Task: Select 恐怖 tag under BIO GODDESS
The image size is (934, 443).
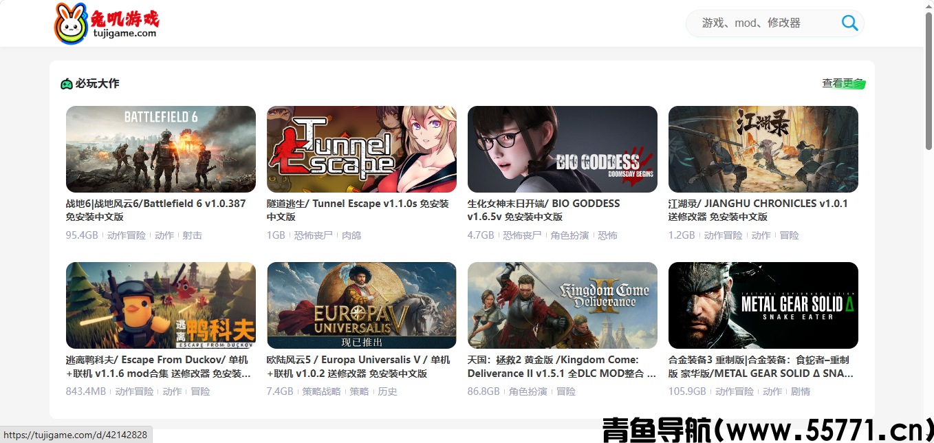Action: point(608,235)
